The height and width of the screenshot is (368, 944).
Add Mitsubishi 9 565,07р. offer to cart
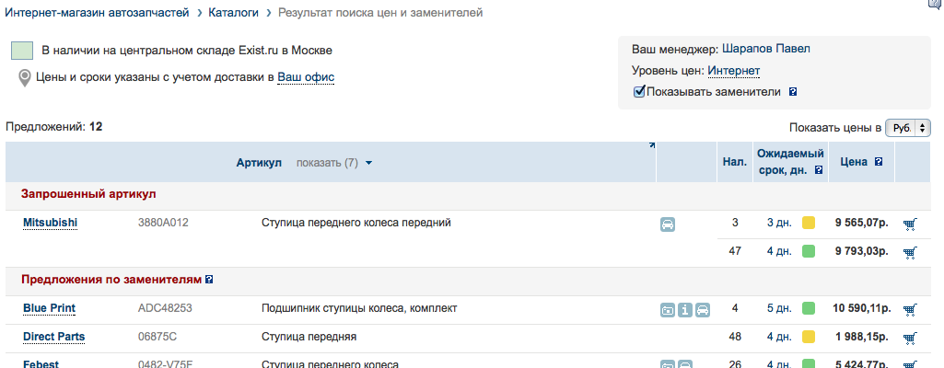(x=910, y=224)
